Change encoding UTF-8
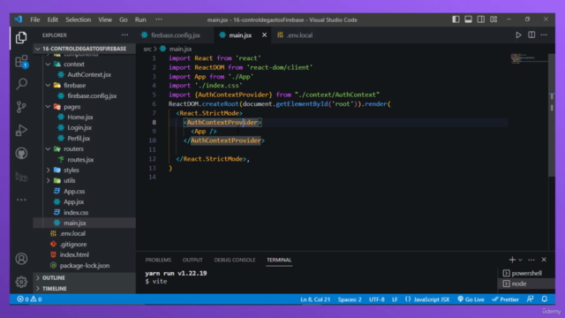 377,299
